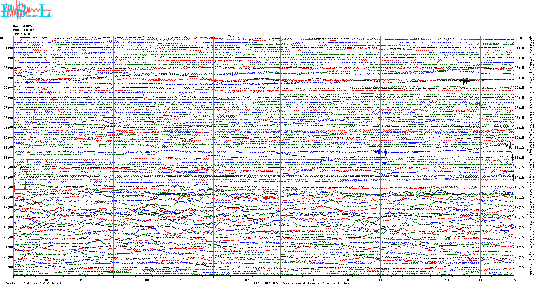Click the Nov20,2025 date label
Image resolution: width=535 pixels, height=287 pixels.
(22, 26)
